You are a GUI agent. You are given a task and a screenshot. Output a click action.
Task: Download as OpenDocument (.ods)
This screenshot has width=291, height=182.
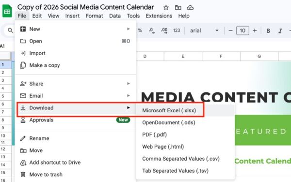185,122
